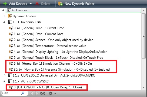Select Dynamic Folders tree item
Image resolution: width=147 pixels, height=97 pixels.
(25, 16)
